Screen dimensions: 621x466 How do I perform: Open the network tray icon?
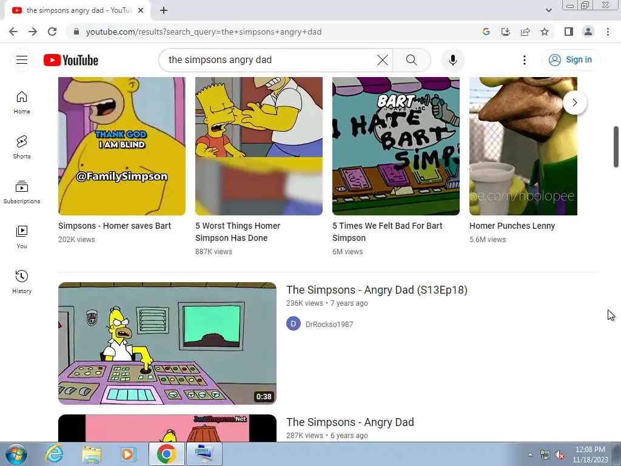click(x=545, y=455)
